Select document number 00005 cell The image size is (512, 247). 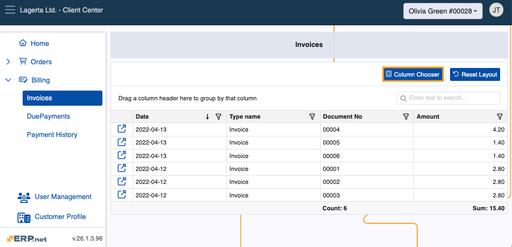point(367,143)
